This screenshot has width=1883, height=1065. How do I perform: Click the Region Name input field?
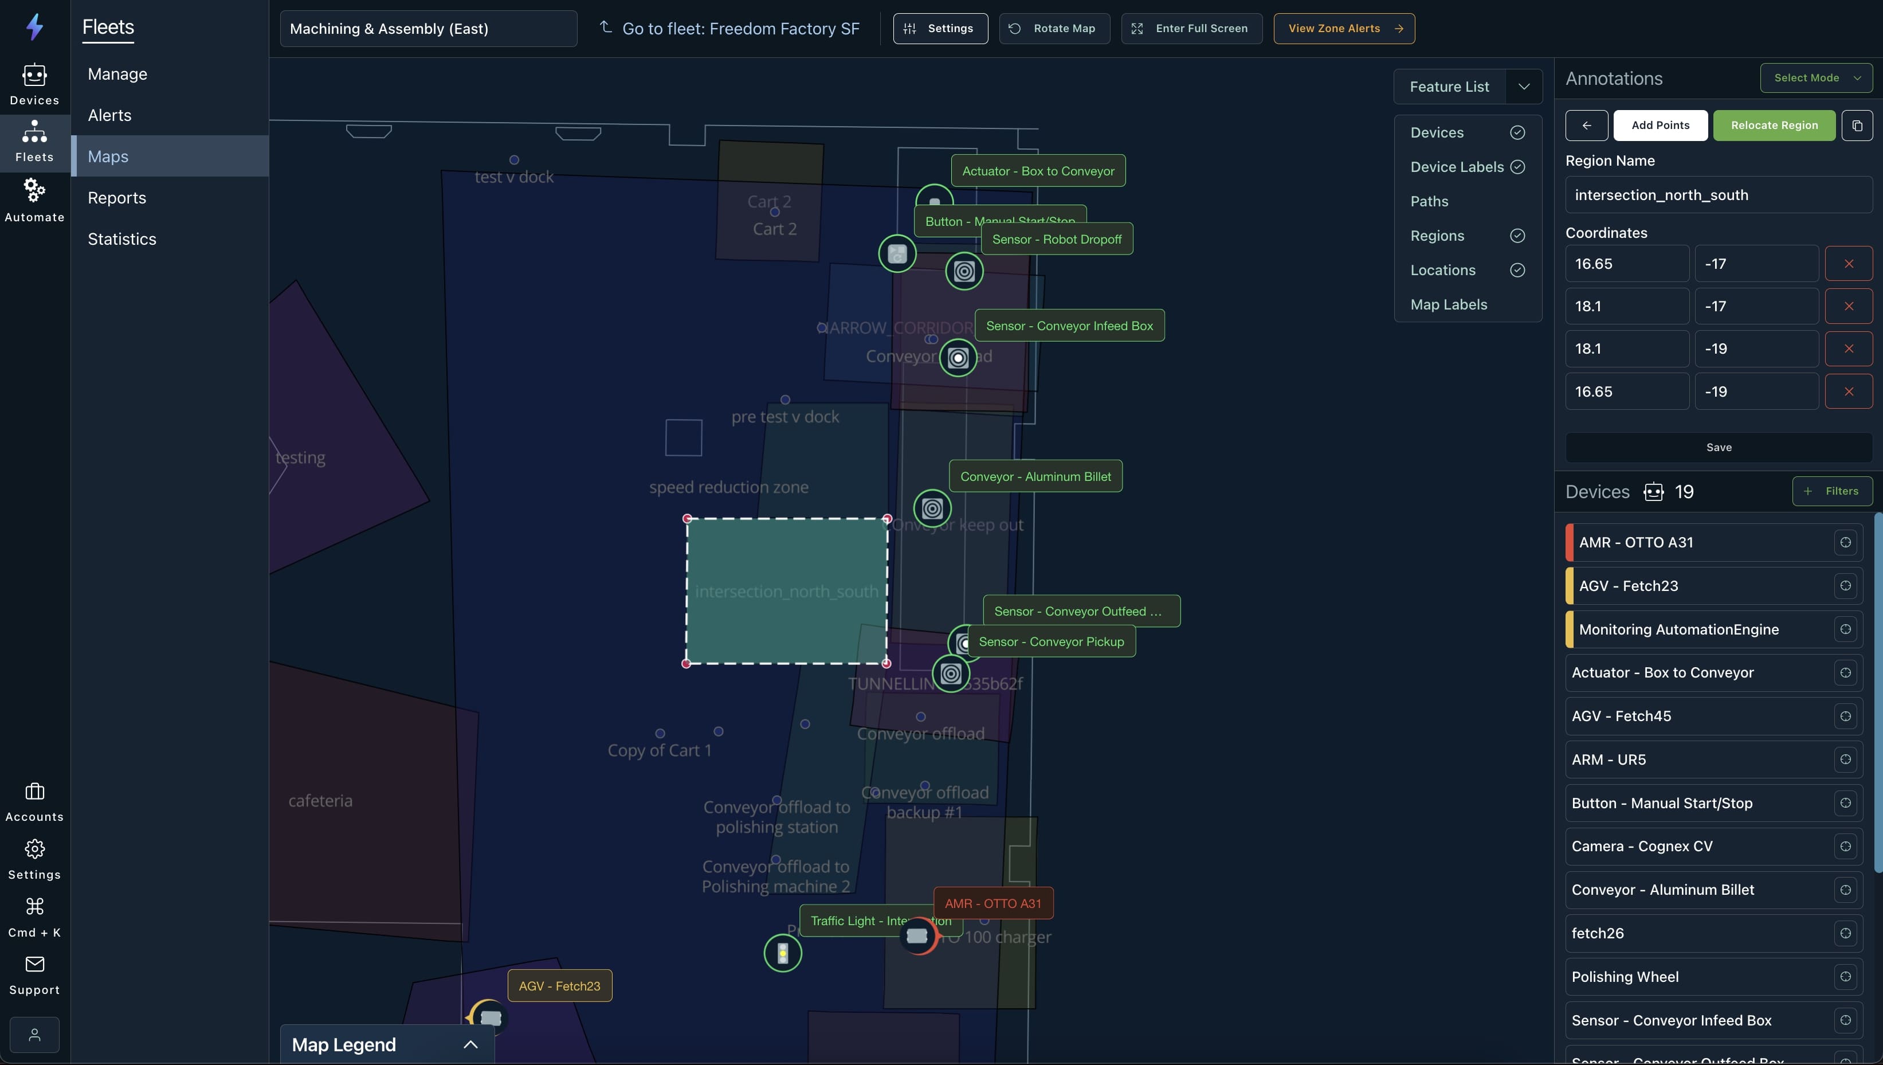pyautogui.click(x=1718, y=194)
